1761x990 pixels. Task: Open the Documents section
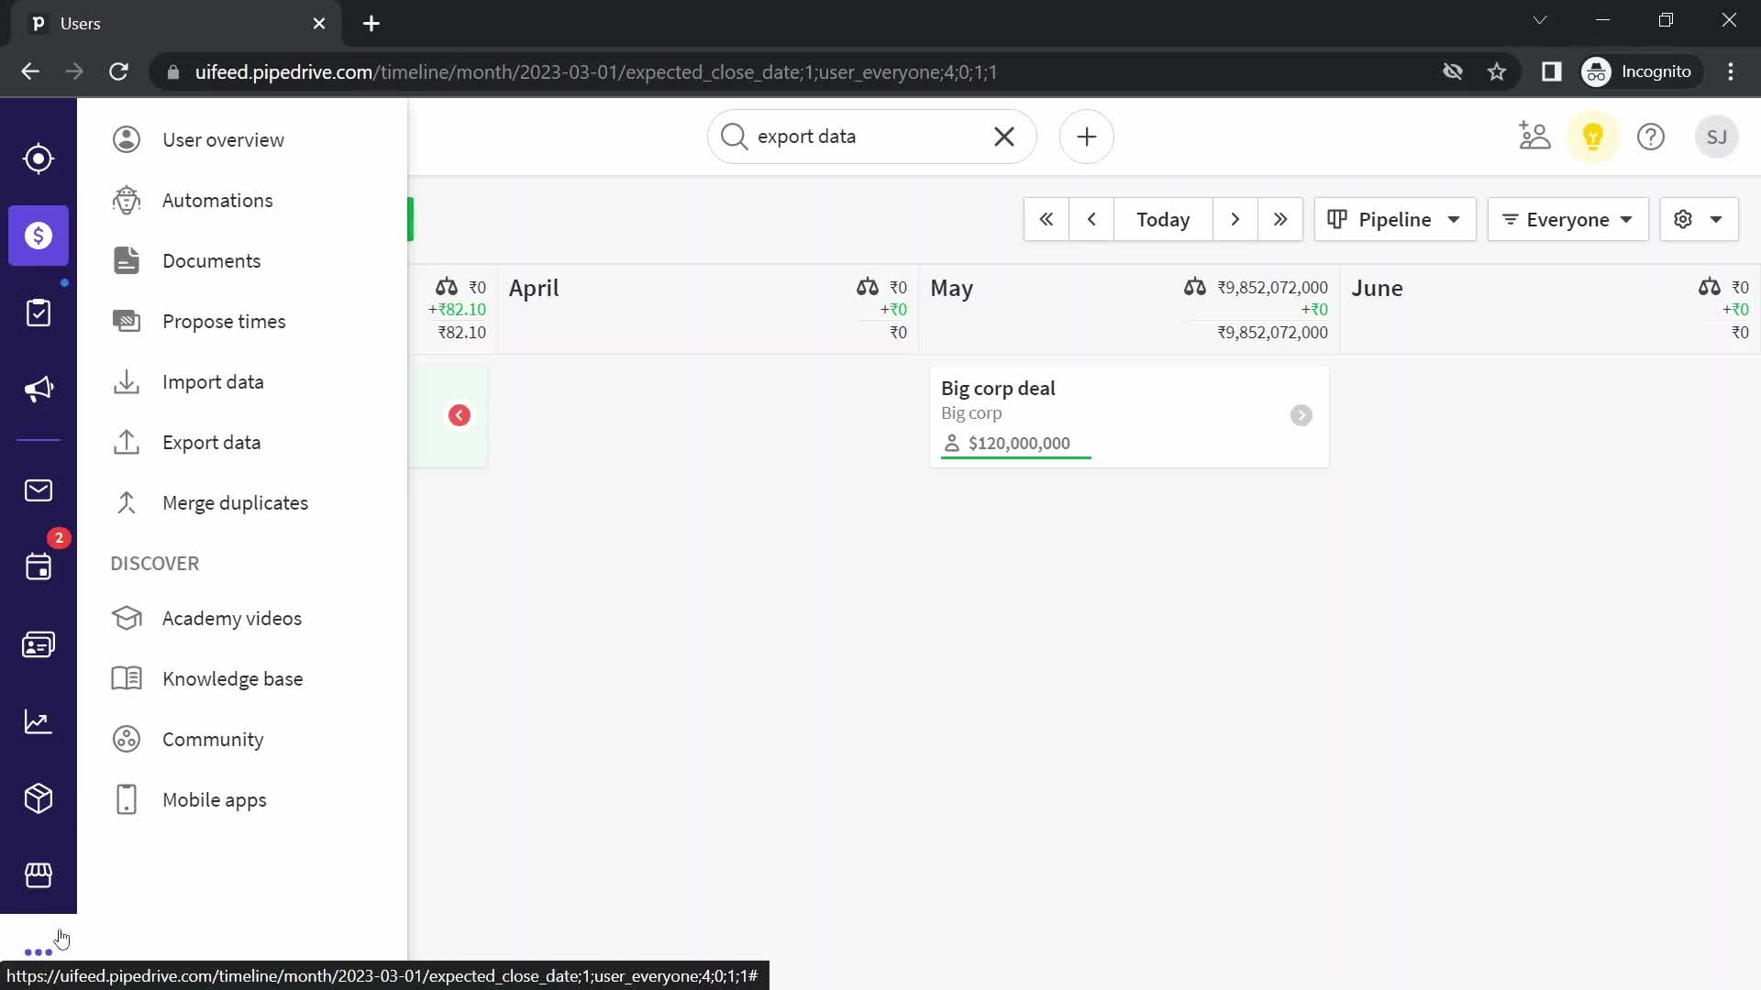pos(212,261)
